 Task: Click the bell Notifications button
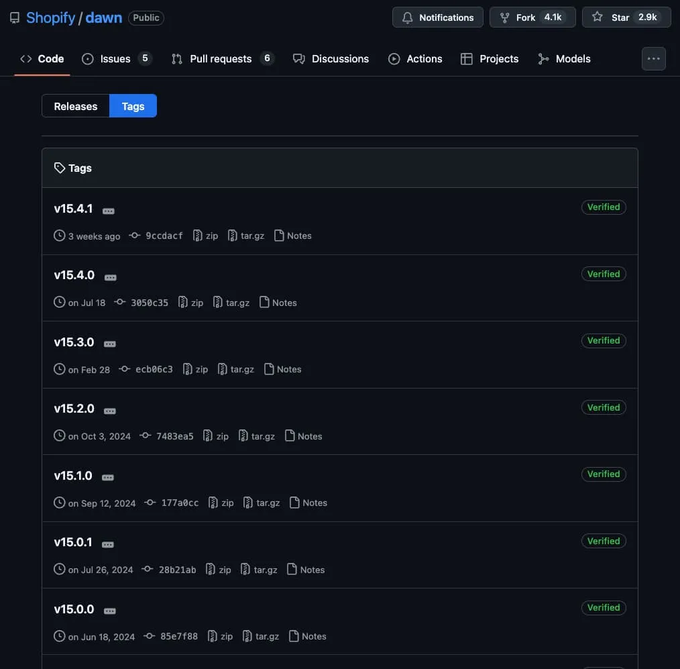click(437, 17)
